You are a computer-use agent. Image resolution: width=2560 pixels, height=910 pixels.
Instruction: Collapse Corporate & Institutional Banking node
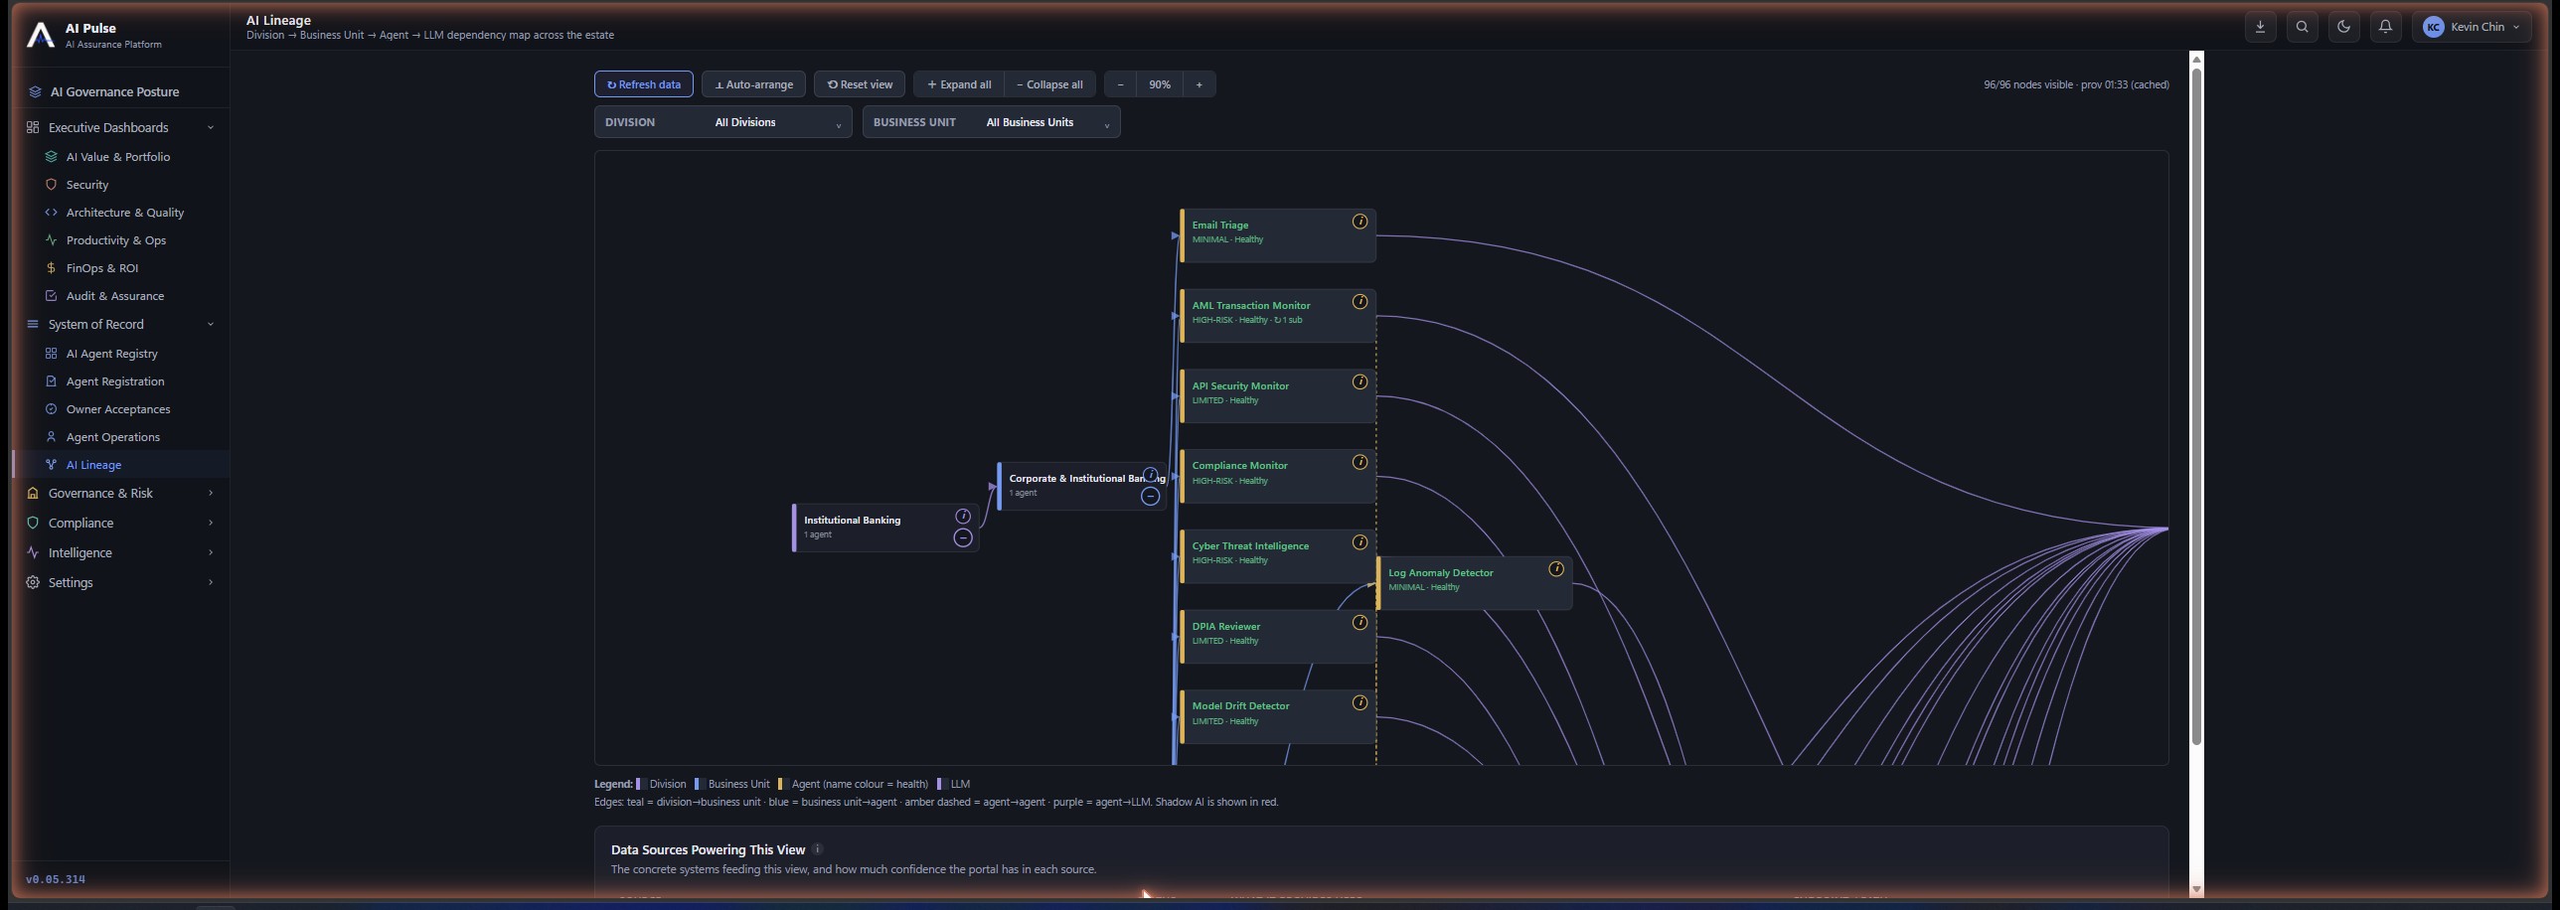tap(1150, 497)
